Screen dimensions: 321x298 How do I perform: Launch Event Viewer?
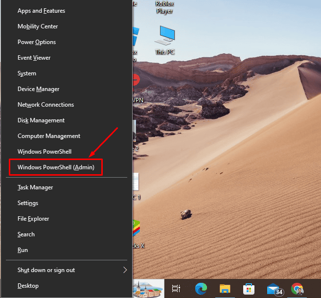click(x=67, y=58)
